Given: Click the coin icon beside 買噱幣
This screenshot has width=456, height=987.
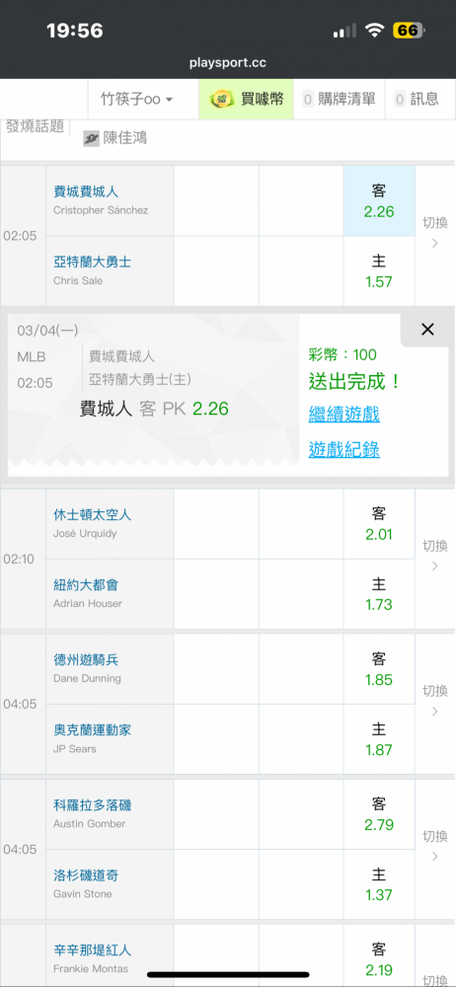Looking at the screenshot, I should pos(220,99).
